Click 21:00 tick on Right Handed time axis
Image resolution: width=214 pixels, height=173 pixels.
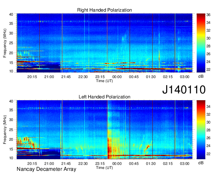[x=49, y=77]
